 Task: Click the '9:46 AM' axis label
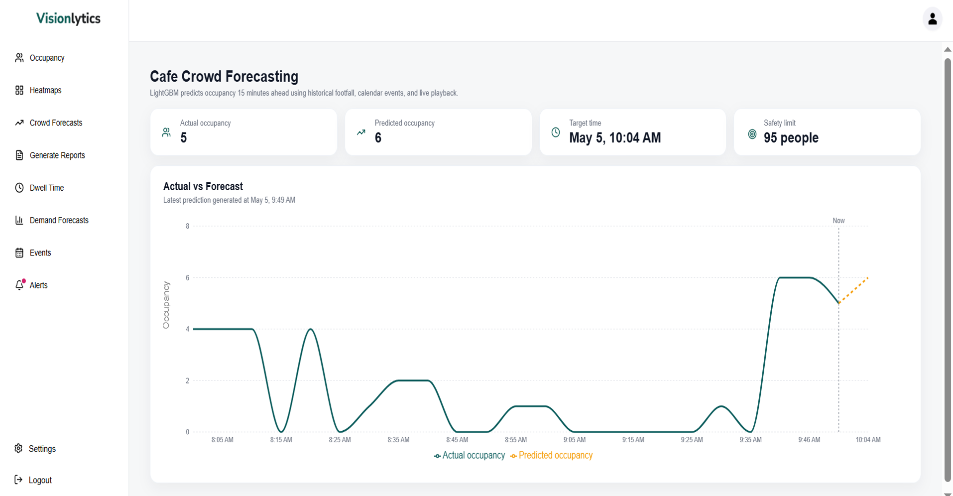[x=809, y=440]
